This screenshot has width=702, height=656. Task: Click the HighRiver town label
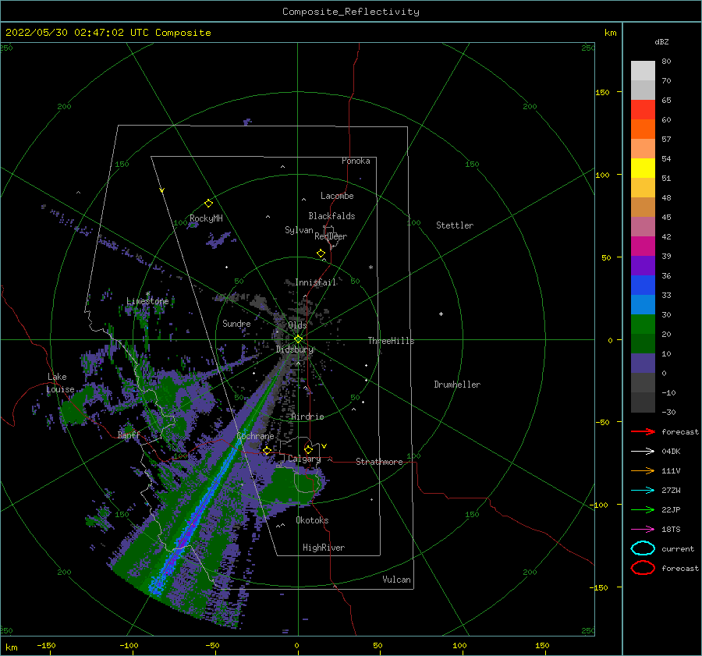tap(324, 548)
